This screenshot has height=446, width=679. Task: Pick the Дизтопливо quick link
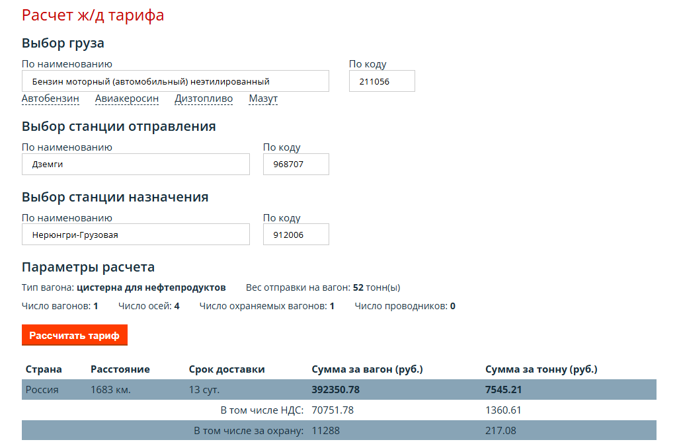coord(204,99)
